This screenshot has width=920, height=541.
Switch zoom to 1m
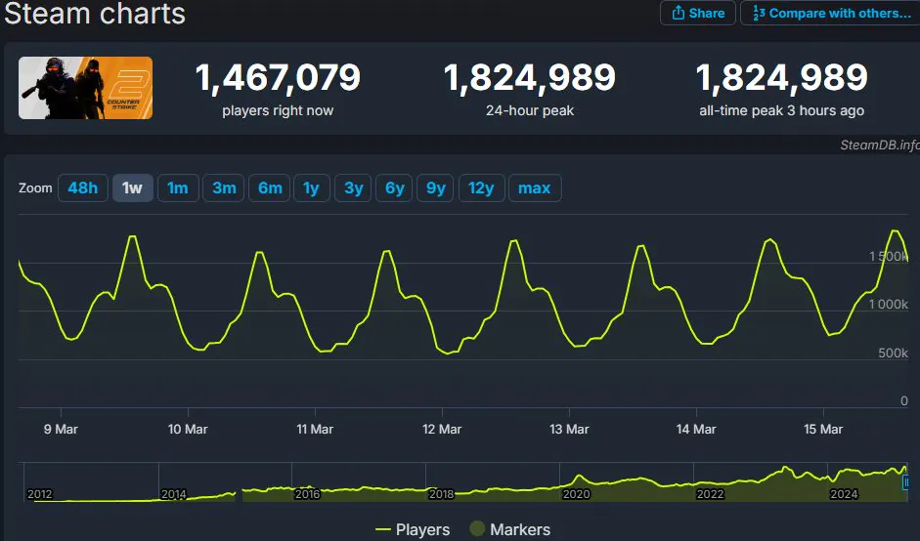coord(178,188)
